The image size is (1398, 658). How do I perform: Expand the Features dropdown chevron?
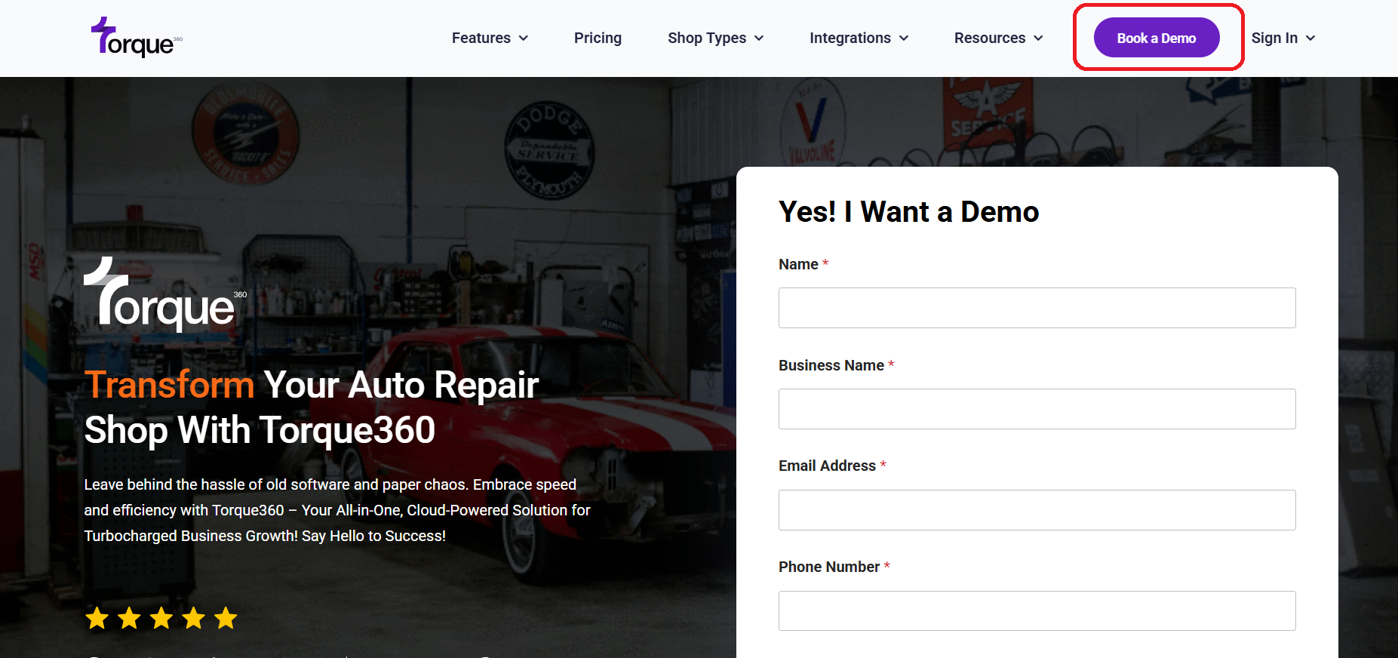(524, 38)
